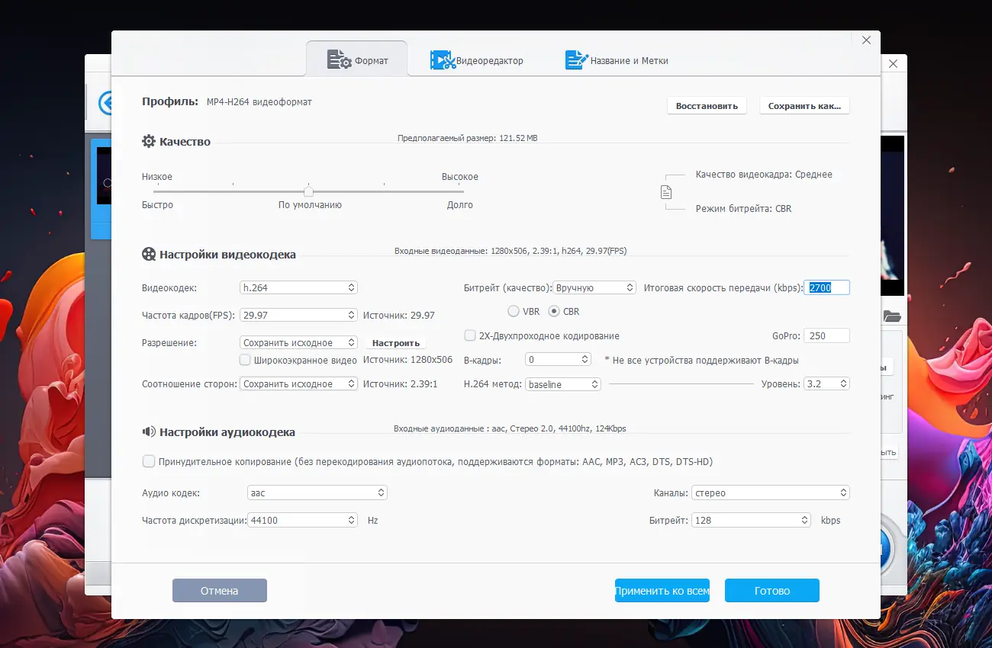Click the Высокое quality label
Screen dimensions: 992x648
tap(460, 177)
